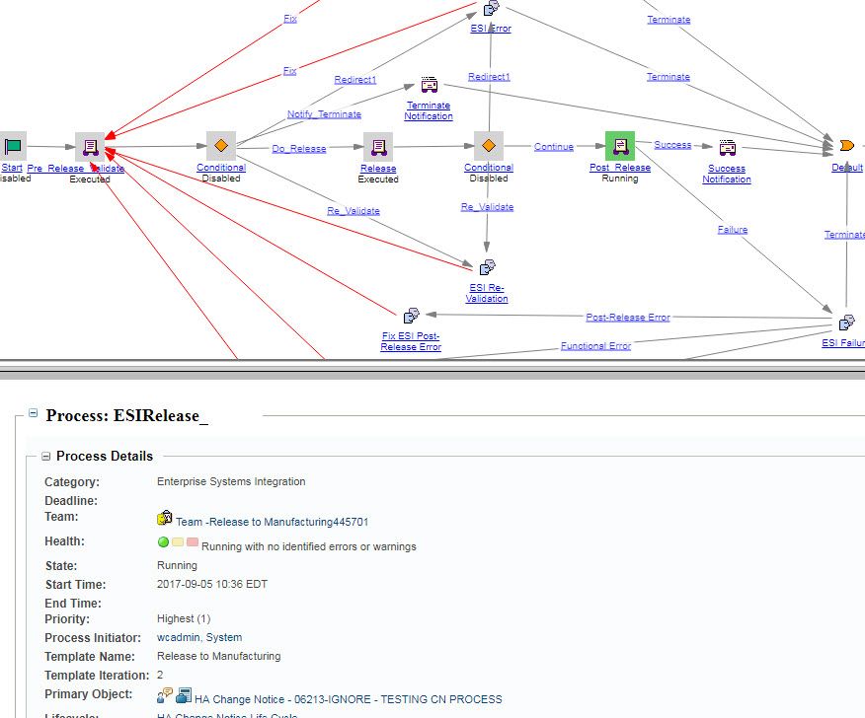
Task: Click the Do_Release transition link
Action: [x=299, y=149]
